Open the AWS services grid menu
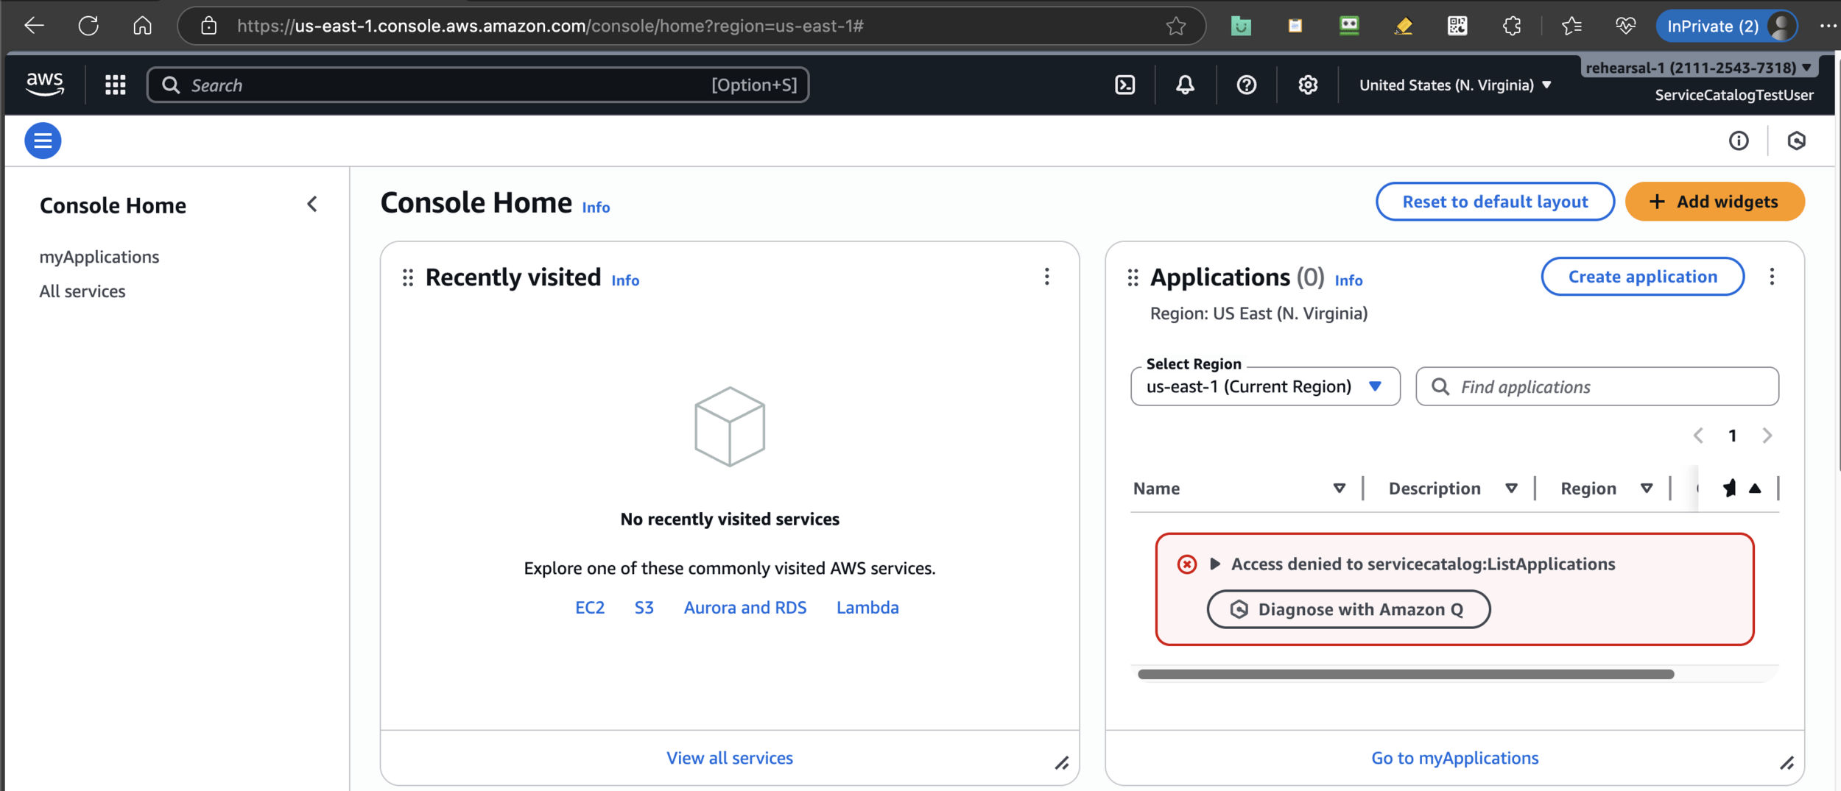Image resolution: width=1841 pixels, height=791 pixels. [x=115, y=85]
